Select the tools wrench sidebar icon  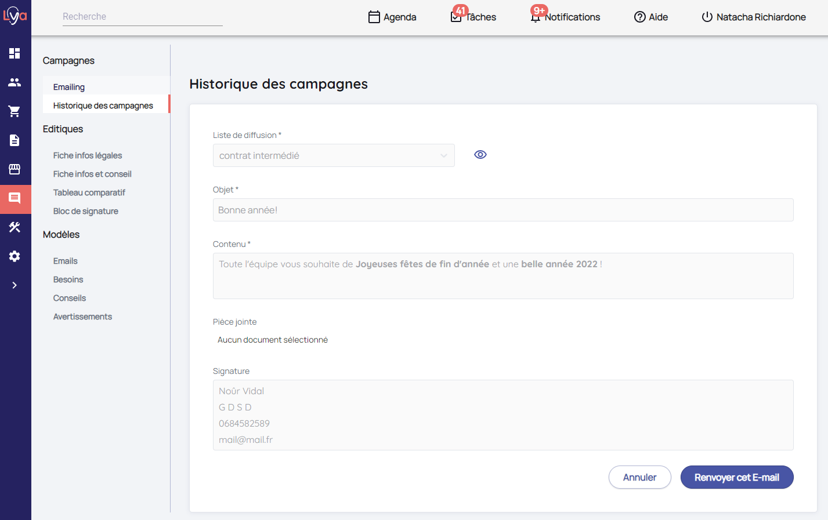[x=15, y=227]
